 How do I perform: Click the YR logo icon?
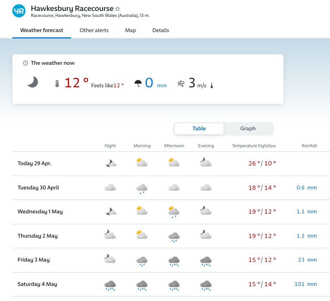tap(19, 11)
